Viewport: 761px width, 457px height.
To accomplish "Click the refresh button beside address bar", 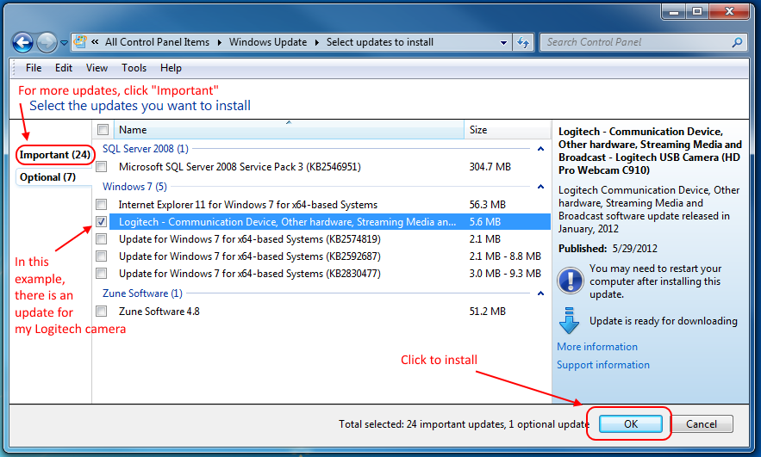I will pos(524,42).
